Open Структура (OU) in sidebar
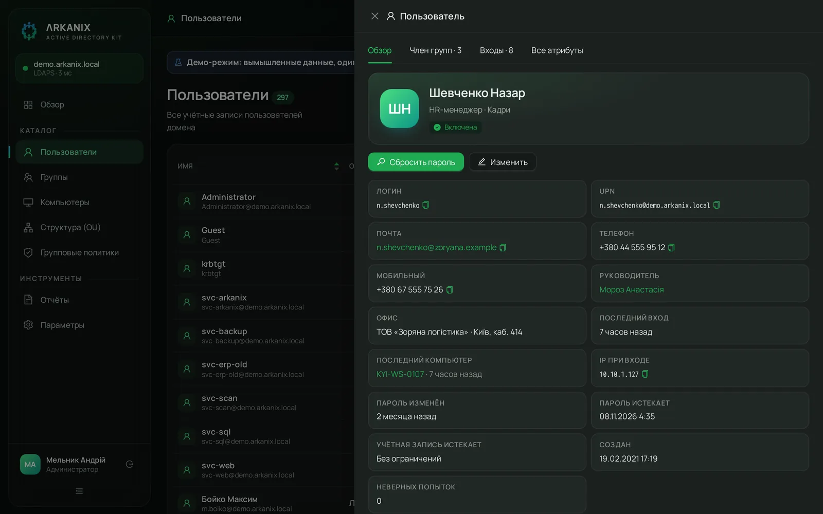This screenshot has height=514, width=823. click(79, 227)
